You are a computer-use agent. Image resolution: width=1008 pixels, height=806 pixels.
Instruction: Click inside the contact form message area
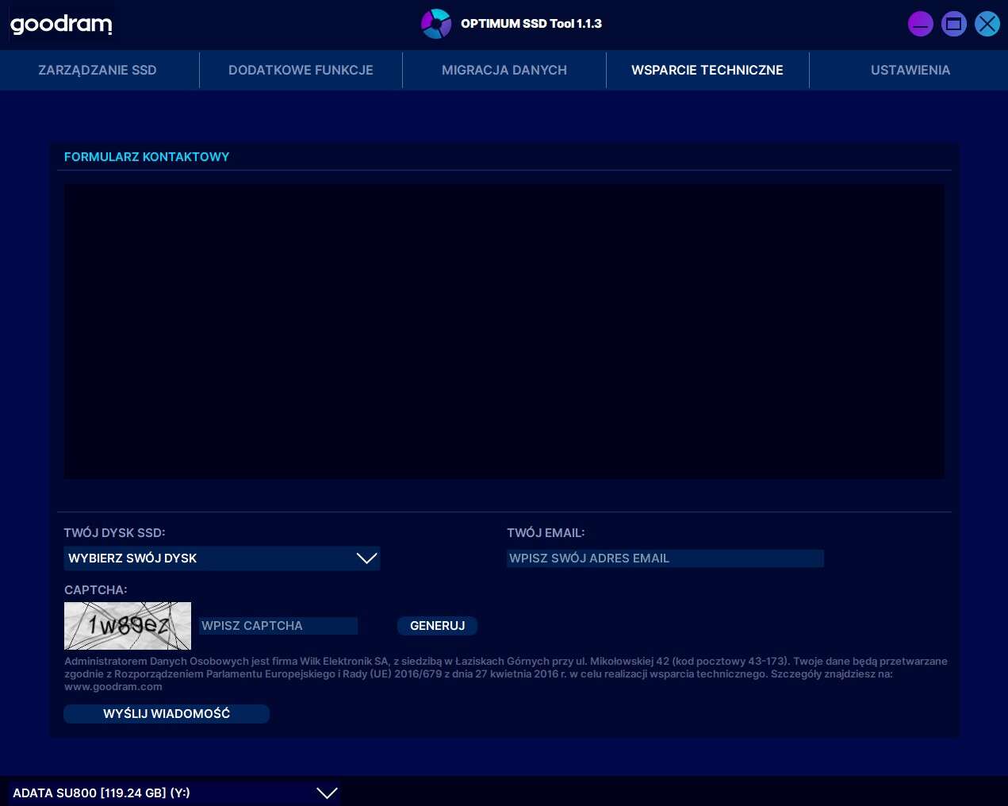point(504,332)
